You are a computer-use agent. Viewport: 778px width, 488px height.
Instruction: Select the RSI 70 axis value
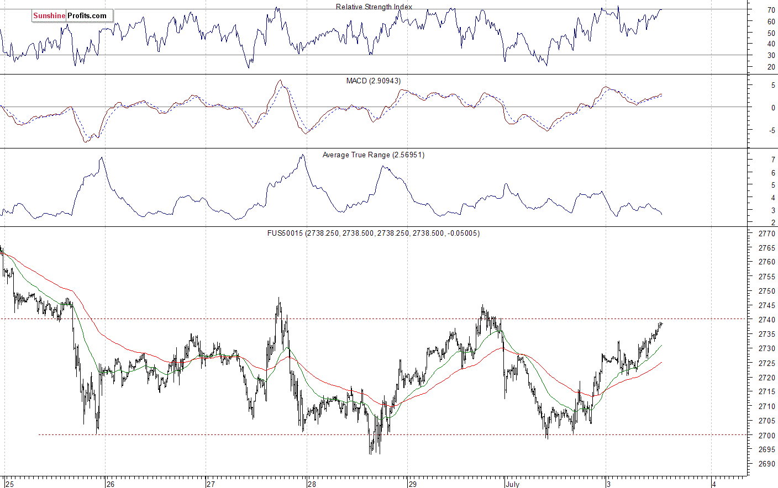pyautogui.click(x=771, y=10)
